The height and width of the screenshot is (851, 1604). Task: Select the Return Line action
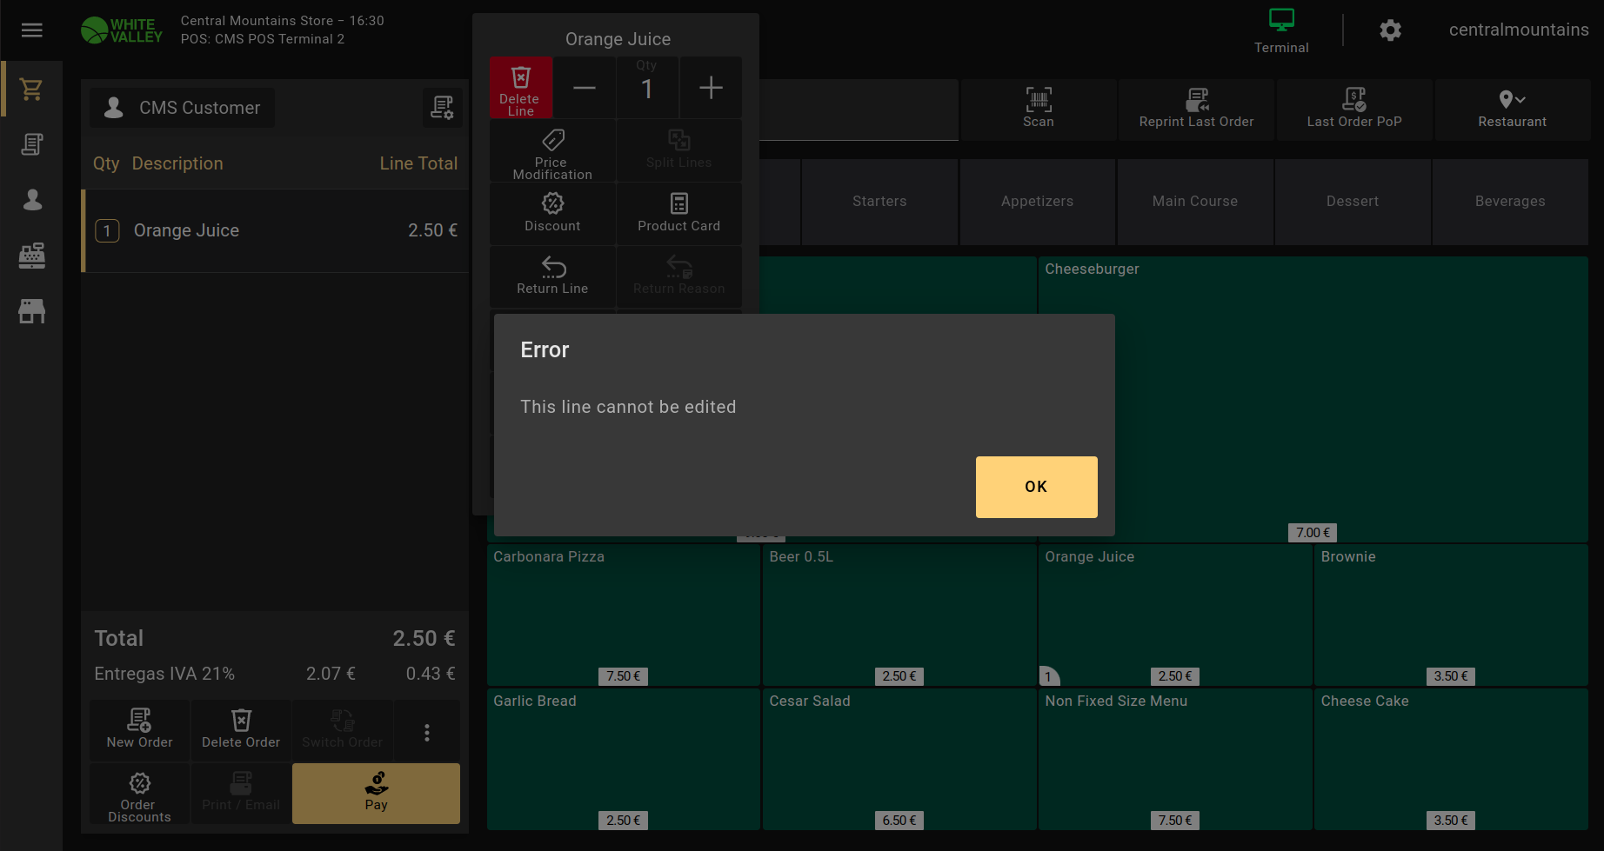(x=552, y=276)
